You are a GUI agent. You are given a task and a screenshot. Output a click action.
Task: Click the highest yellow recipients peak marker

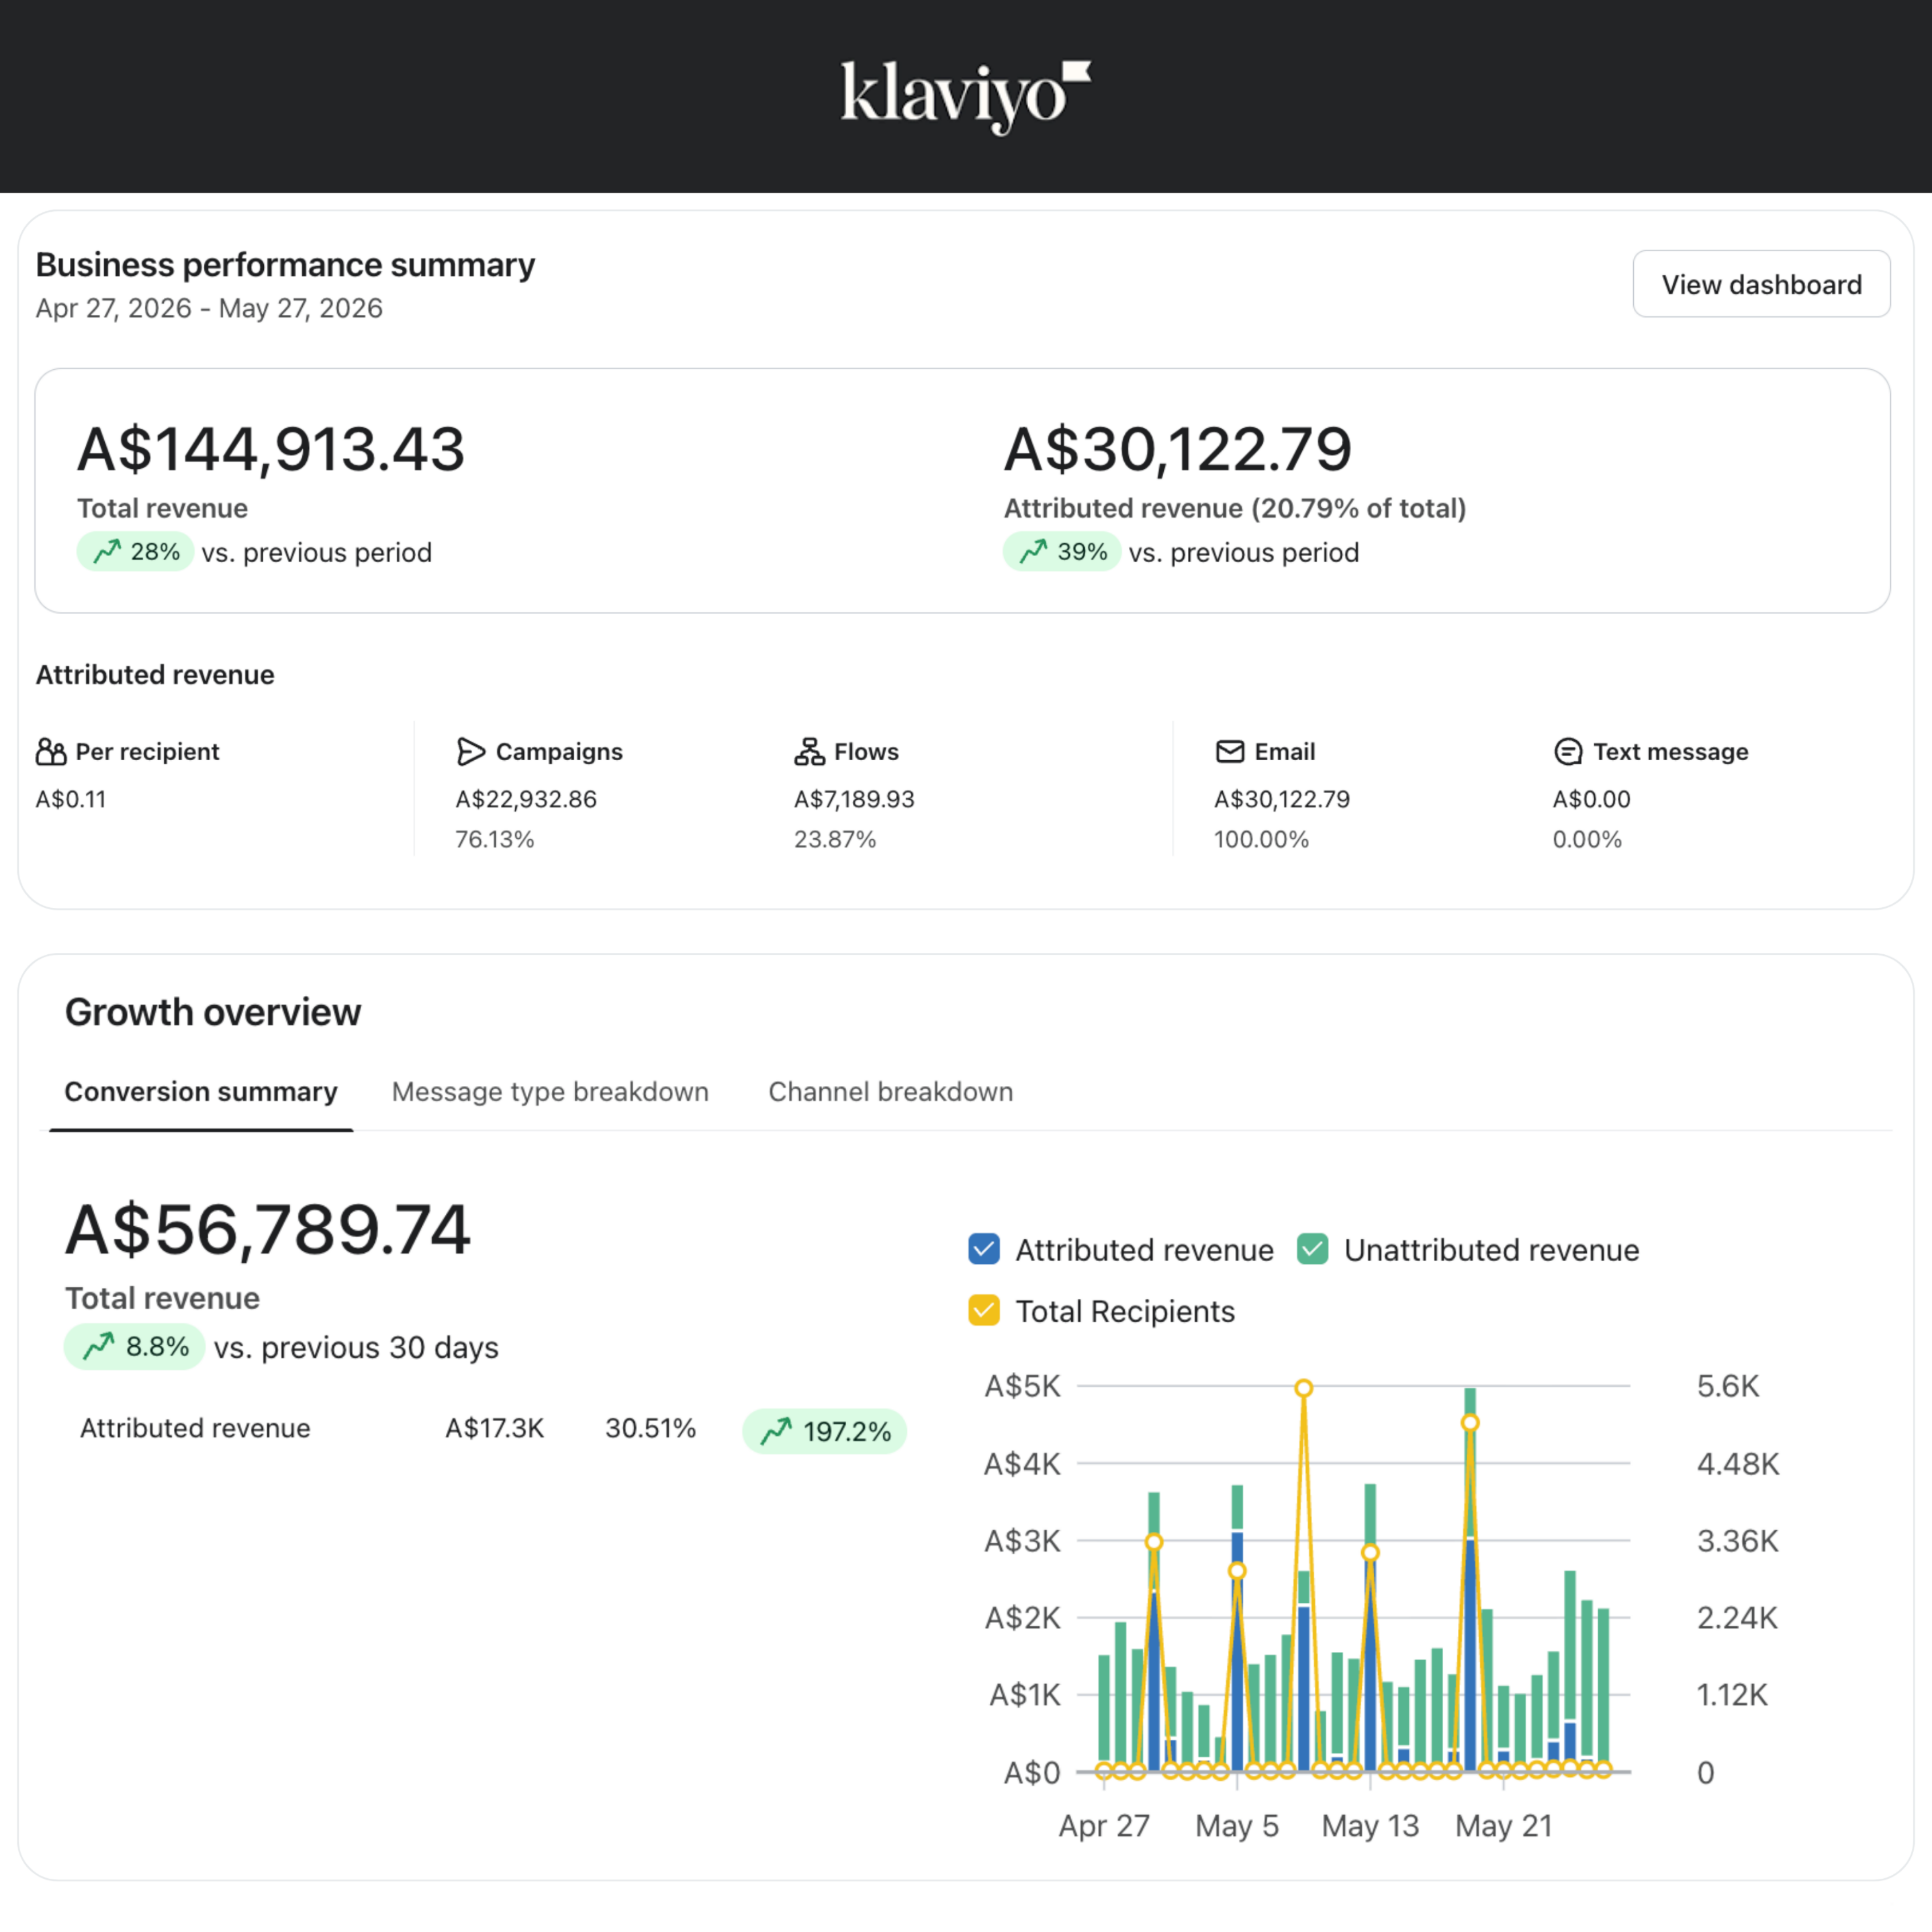tap(1304, 1388)
